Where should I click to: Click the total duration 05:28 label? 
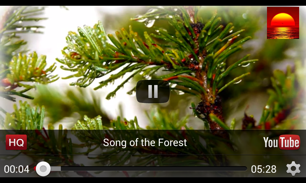coord(264,169)
